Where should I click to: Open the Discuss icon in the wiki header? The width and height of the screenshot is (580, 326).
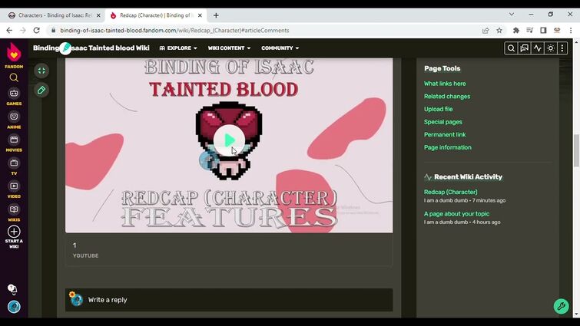pyautogui.click(x=524, y=48)
